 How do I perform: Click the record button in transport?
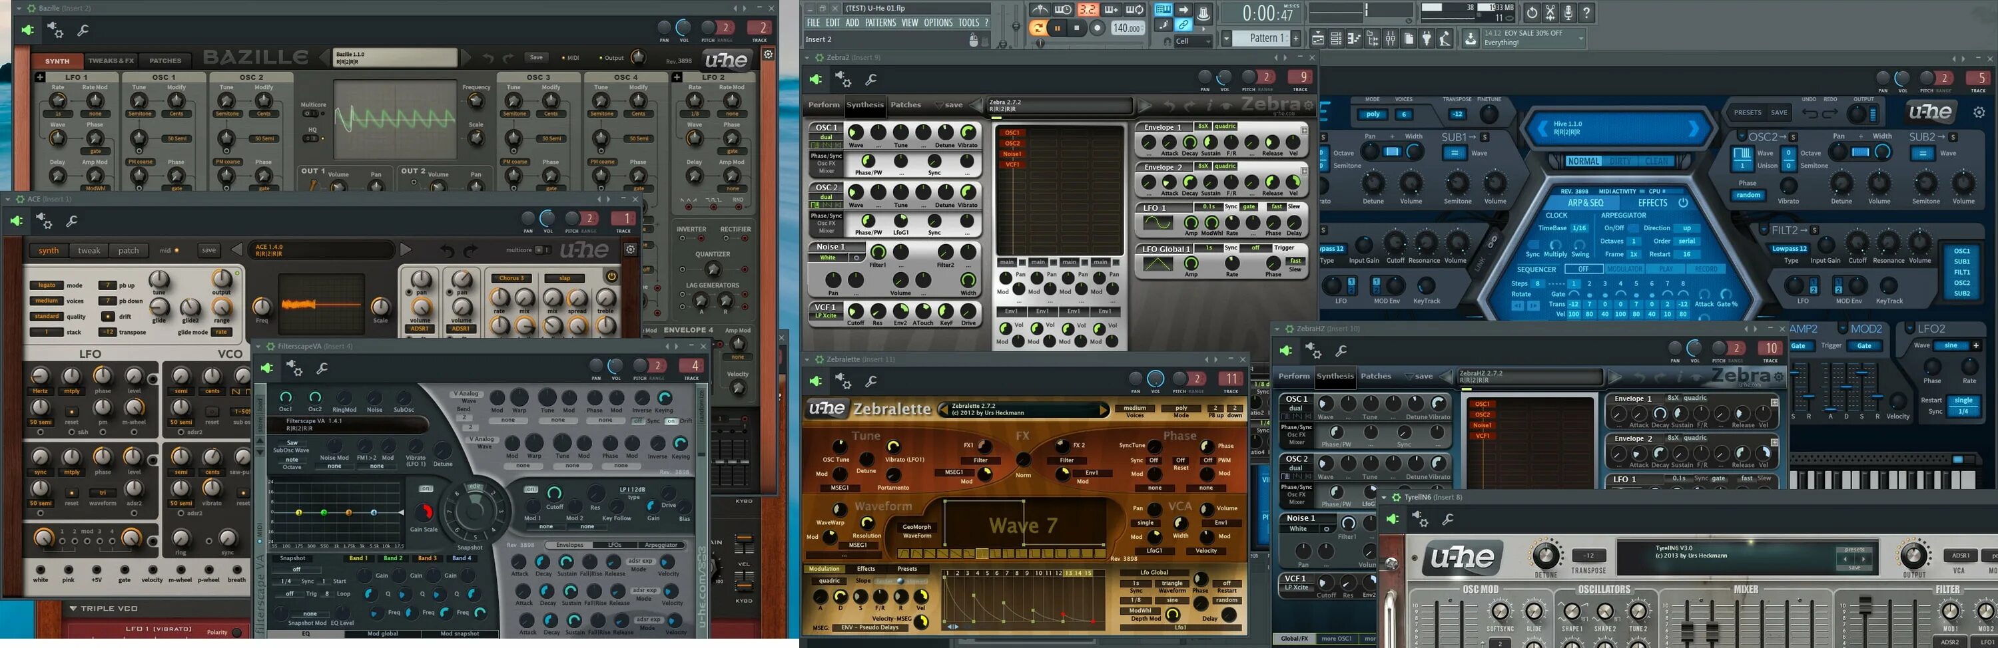pos(1098,28)
